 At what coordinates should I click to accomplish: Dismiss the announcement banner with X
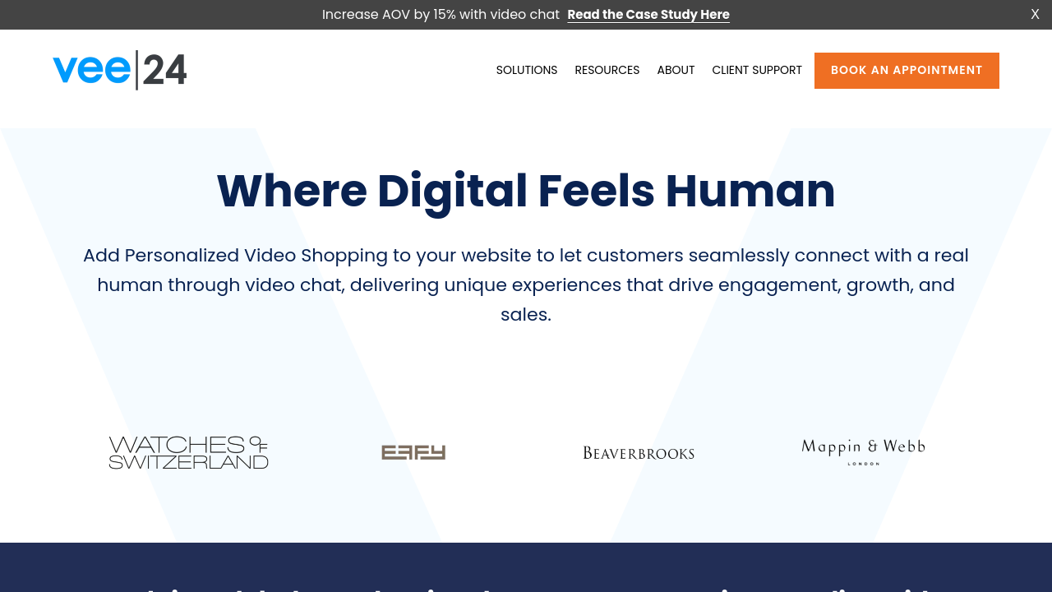pos(1035,15)
